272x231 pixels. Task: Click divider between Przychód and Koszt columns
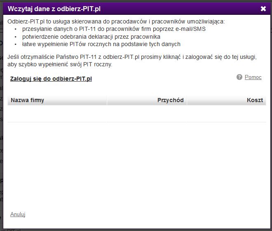pos(187,100)
